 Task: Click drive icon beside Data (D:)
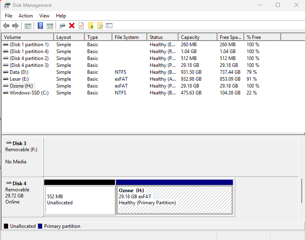pyautogui.click(x=6, y=72)
